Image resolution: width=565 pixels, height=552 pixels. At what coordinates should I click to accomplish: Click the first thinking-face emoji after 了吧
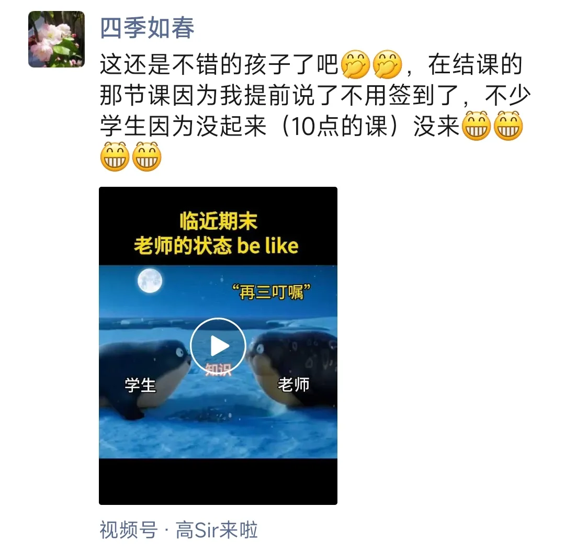pos(355,64)
